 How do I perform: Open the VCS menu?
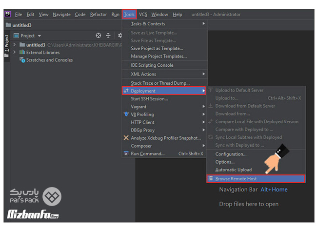143,15
